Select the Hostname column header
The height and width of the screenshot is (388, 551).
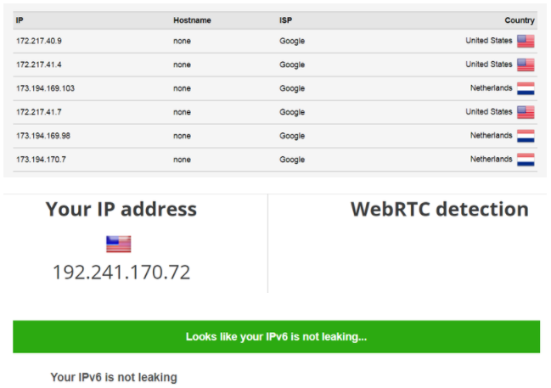(x=192, y=20)
